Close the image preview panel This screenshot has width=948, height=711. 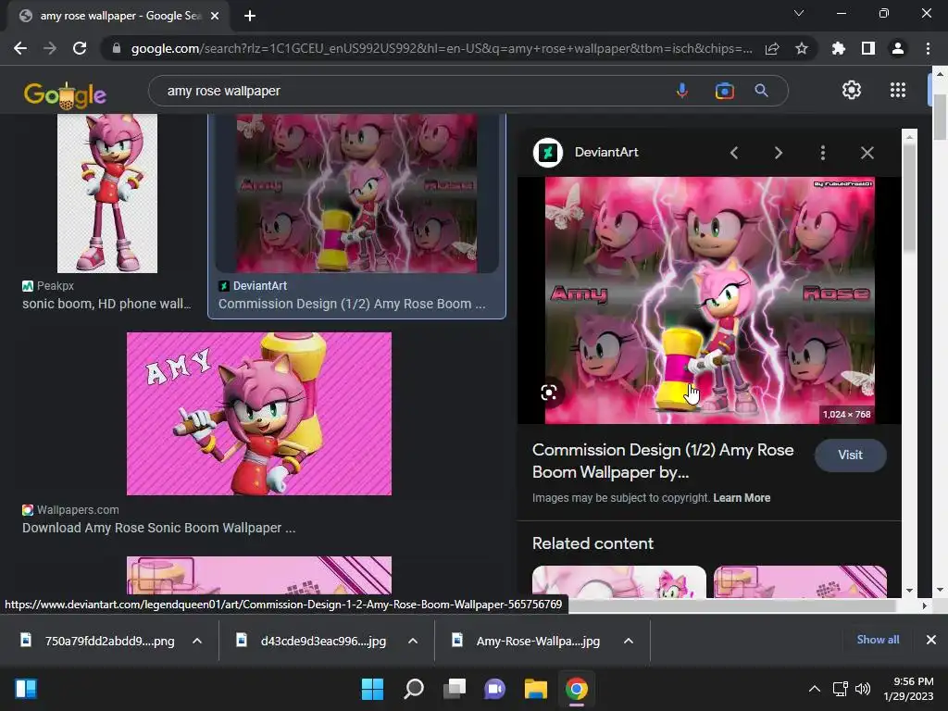tap(867, 153)
